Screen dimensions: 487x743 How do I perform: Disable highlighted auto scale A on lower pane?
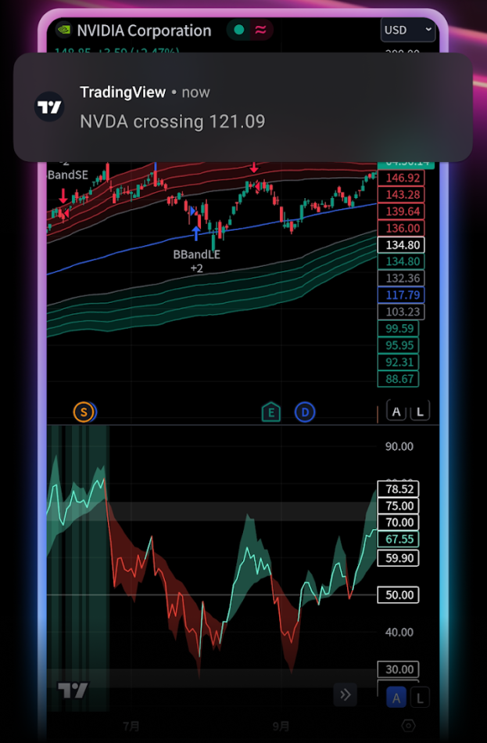pos(396,699)
